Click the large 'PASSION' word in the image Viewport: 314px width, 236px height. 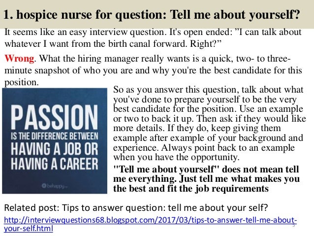point(54,117)
